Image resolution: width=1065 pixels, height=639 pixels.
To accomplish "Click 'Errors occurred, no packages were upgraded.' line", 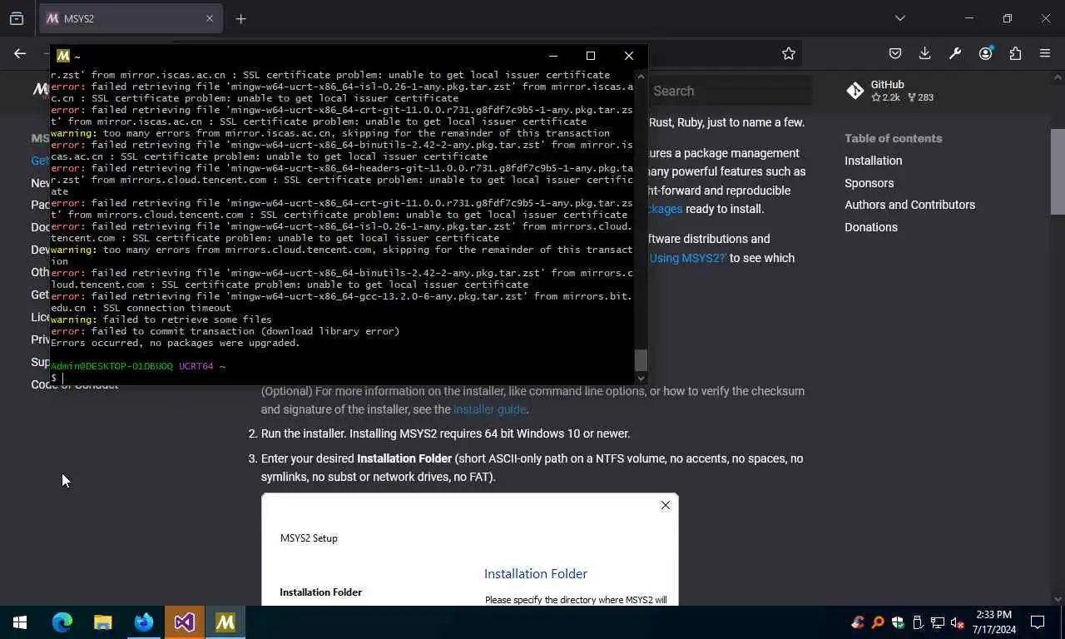I will pos(176,343).
